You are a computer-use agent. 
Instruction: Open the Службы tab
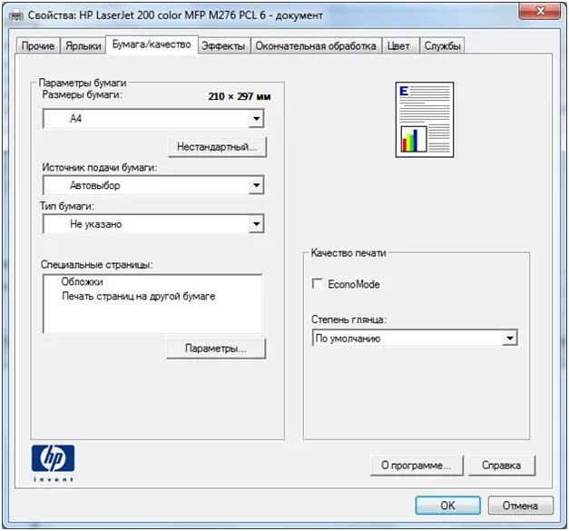442,45
